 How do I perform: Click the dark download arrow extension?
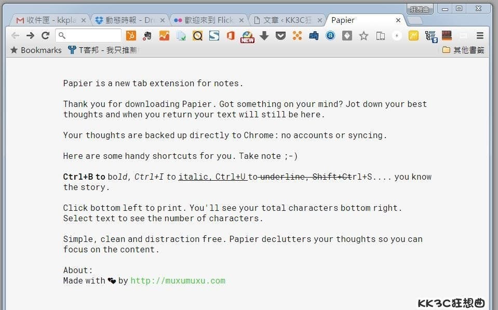[264, 36]
